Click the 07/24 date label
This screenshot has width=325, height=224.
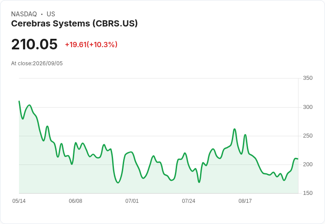click(x=189, y=201)
